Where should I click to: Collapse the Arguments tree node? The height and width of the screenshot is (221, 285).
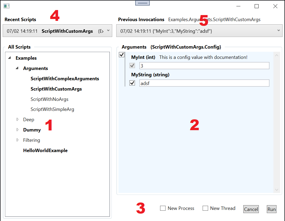pos(17,68)
